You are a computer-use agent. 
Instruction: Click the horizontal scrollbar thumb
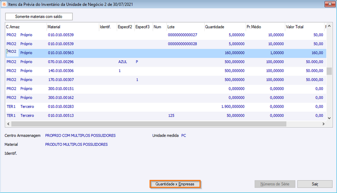coord(149,124)
